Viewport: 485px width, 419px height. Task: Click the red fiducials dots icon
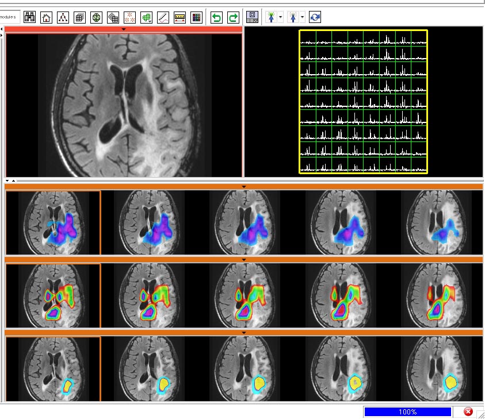tap(130, 17)
